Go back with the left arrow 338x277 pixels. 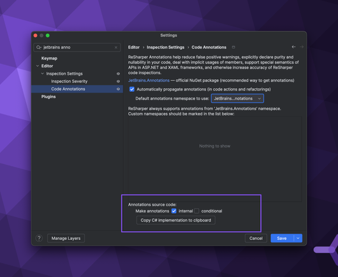pos(293,47)
